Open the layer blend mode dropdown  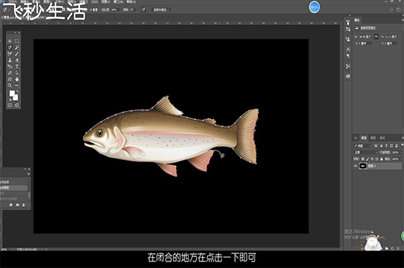(x=366, y=153)
